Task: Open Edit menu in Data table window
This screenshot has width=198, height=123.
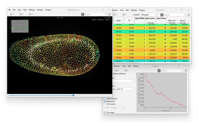Action: [127, 10]
